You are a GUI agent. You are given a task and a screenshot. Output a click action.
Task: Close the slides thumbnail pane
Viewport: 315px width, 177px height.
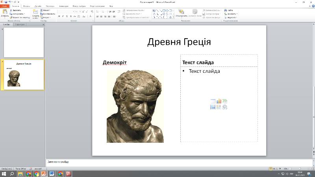pyautogui.click(x=43, y=24)
